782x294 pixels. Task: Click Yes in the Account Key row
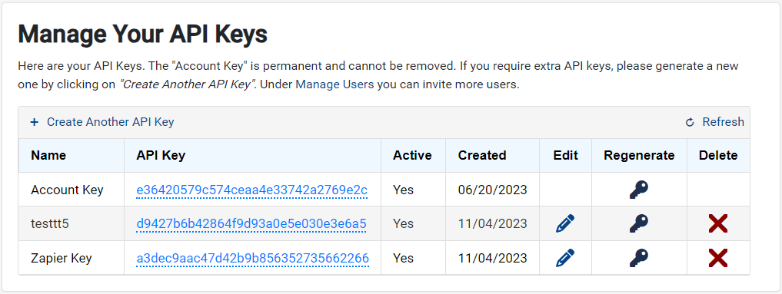click(x=404, y=190)
